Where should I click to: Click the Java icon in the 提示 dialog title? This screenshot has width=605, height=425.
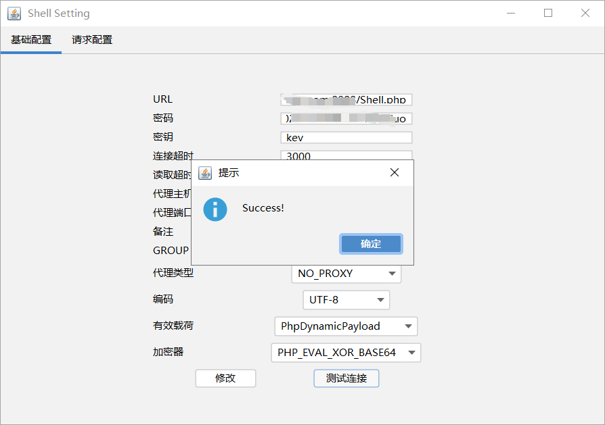tap(205, 173)
